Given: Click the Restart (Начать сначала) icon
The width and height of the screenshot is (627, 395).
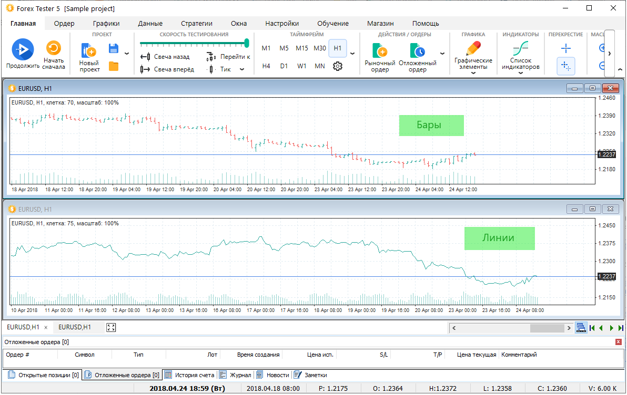Looking at the screenshot, I should point(54,49).
